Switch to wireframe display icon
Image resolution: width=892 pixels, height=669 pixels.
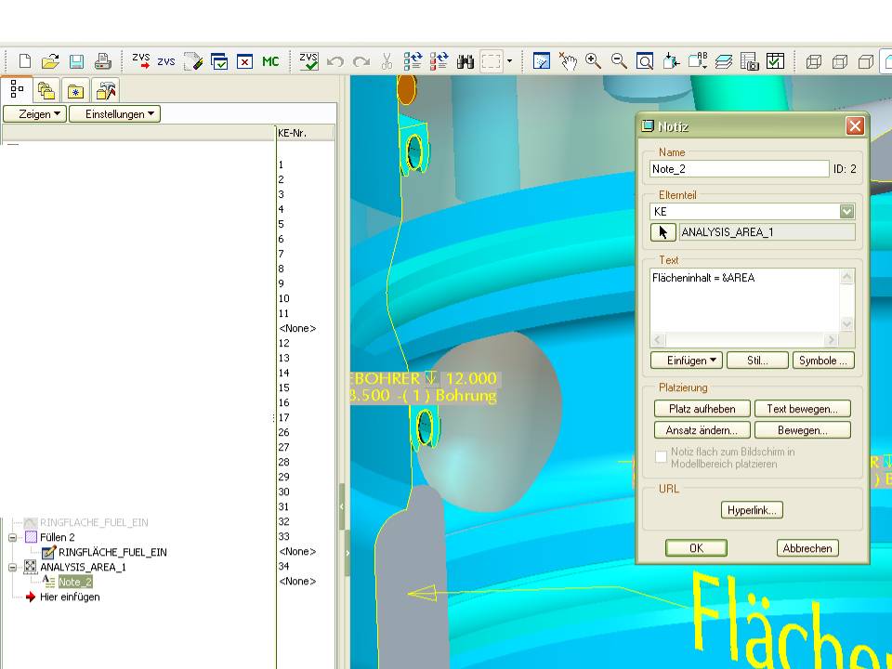point(814,61)
